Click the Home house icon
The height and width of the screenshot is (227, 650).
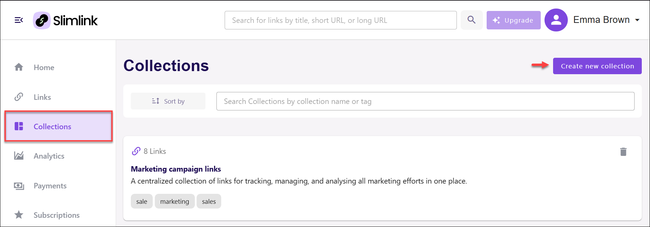(19, 67)
